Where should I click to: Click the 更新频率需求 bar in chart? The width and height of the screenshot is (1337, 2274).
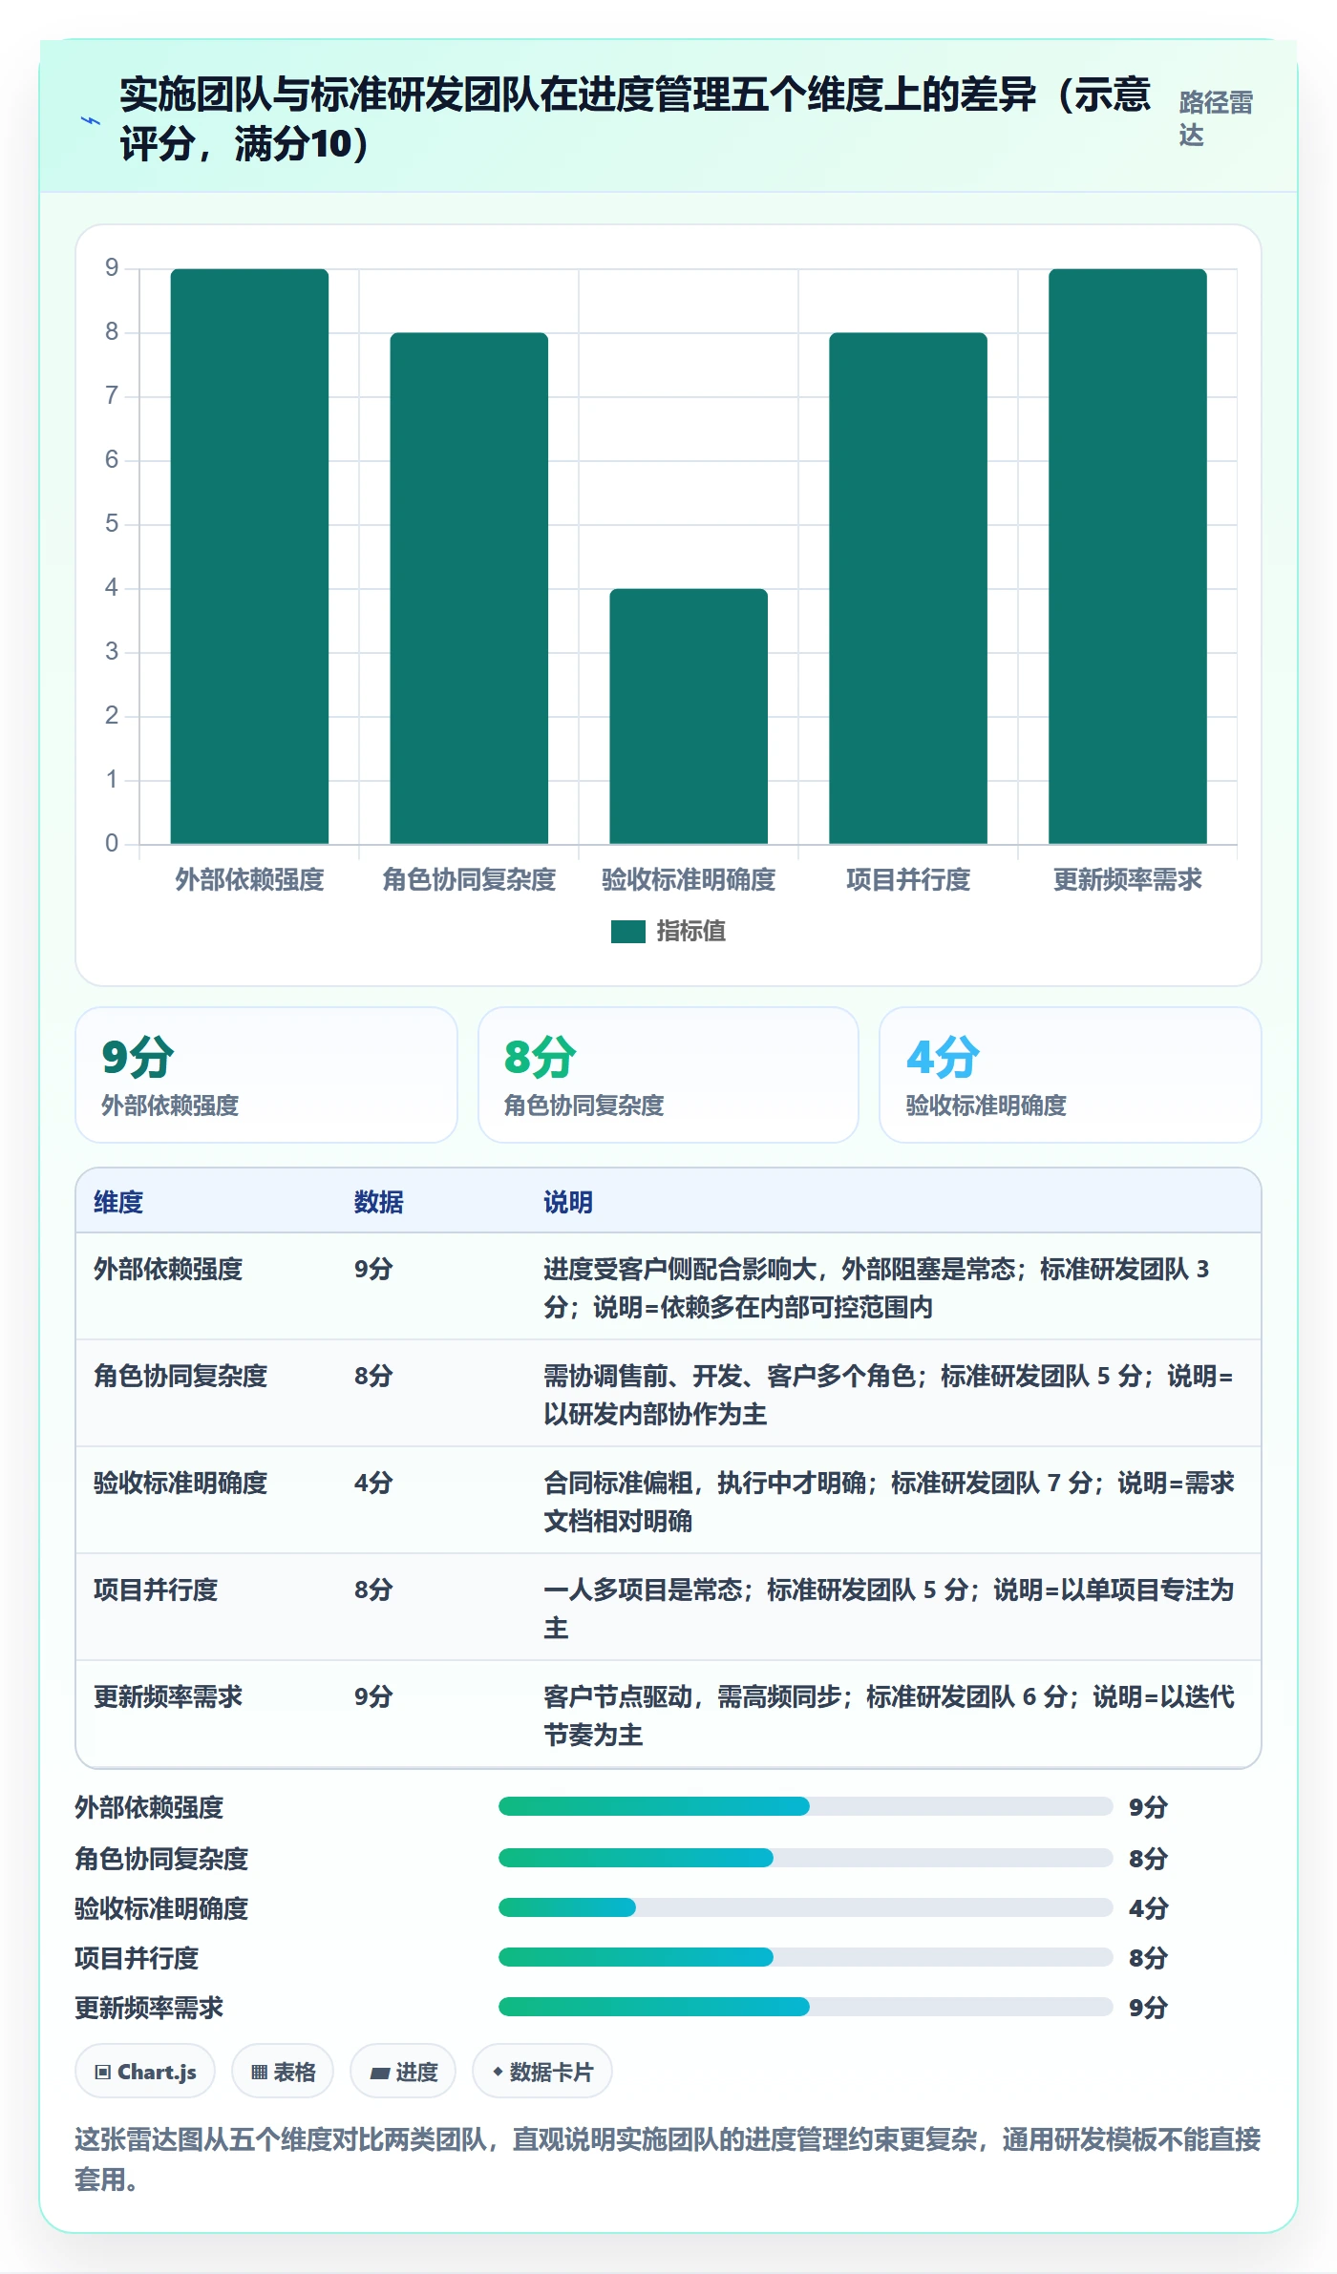pos(1128,557)
